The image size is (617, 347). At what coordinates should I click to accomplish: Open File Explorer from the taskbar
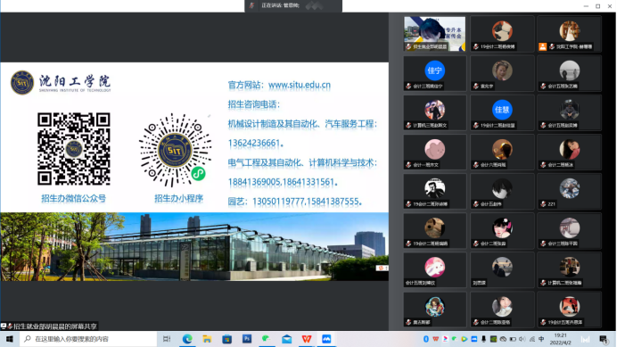[207, 339]
